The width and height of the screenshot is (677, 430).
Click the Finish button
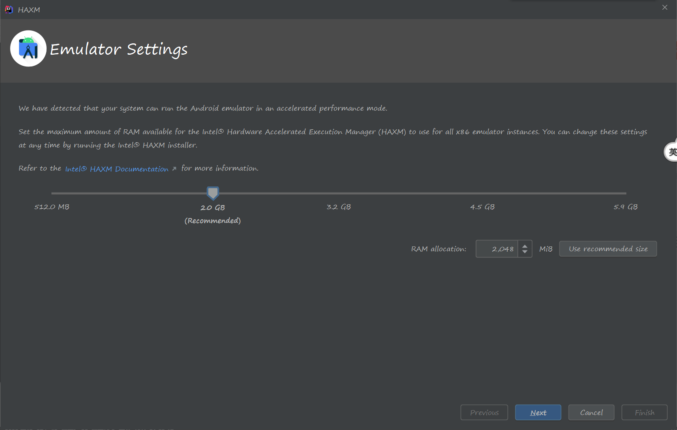pos(644,413)
